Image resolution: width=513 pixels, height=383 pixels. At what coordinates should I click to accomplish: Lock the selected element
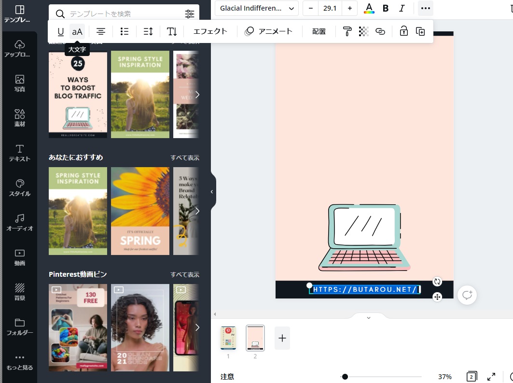404,31
